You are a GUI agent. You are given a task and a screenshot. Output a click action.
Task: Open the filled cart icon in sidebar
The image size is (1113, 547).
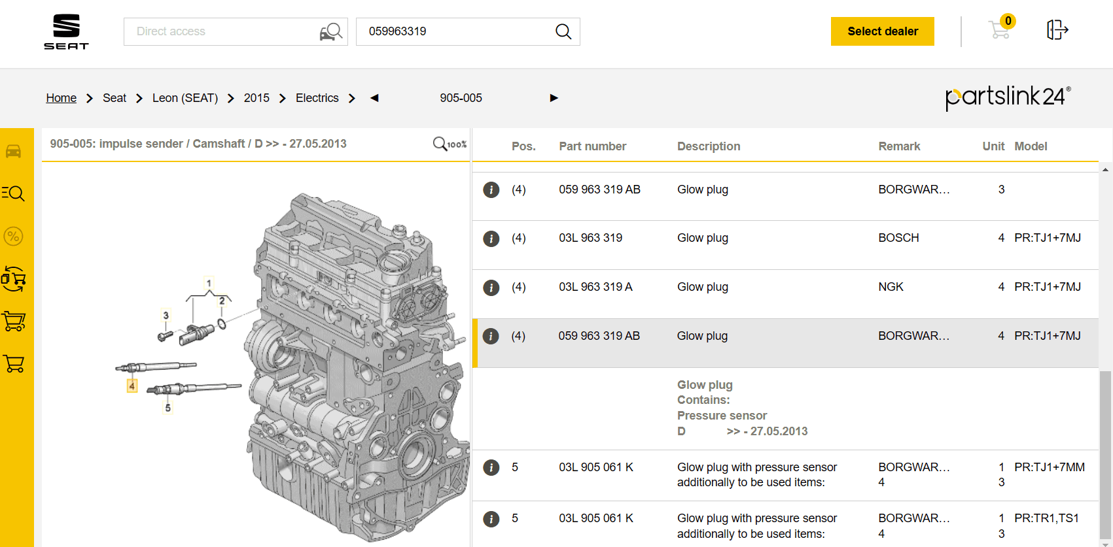pos(14,321)
